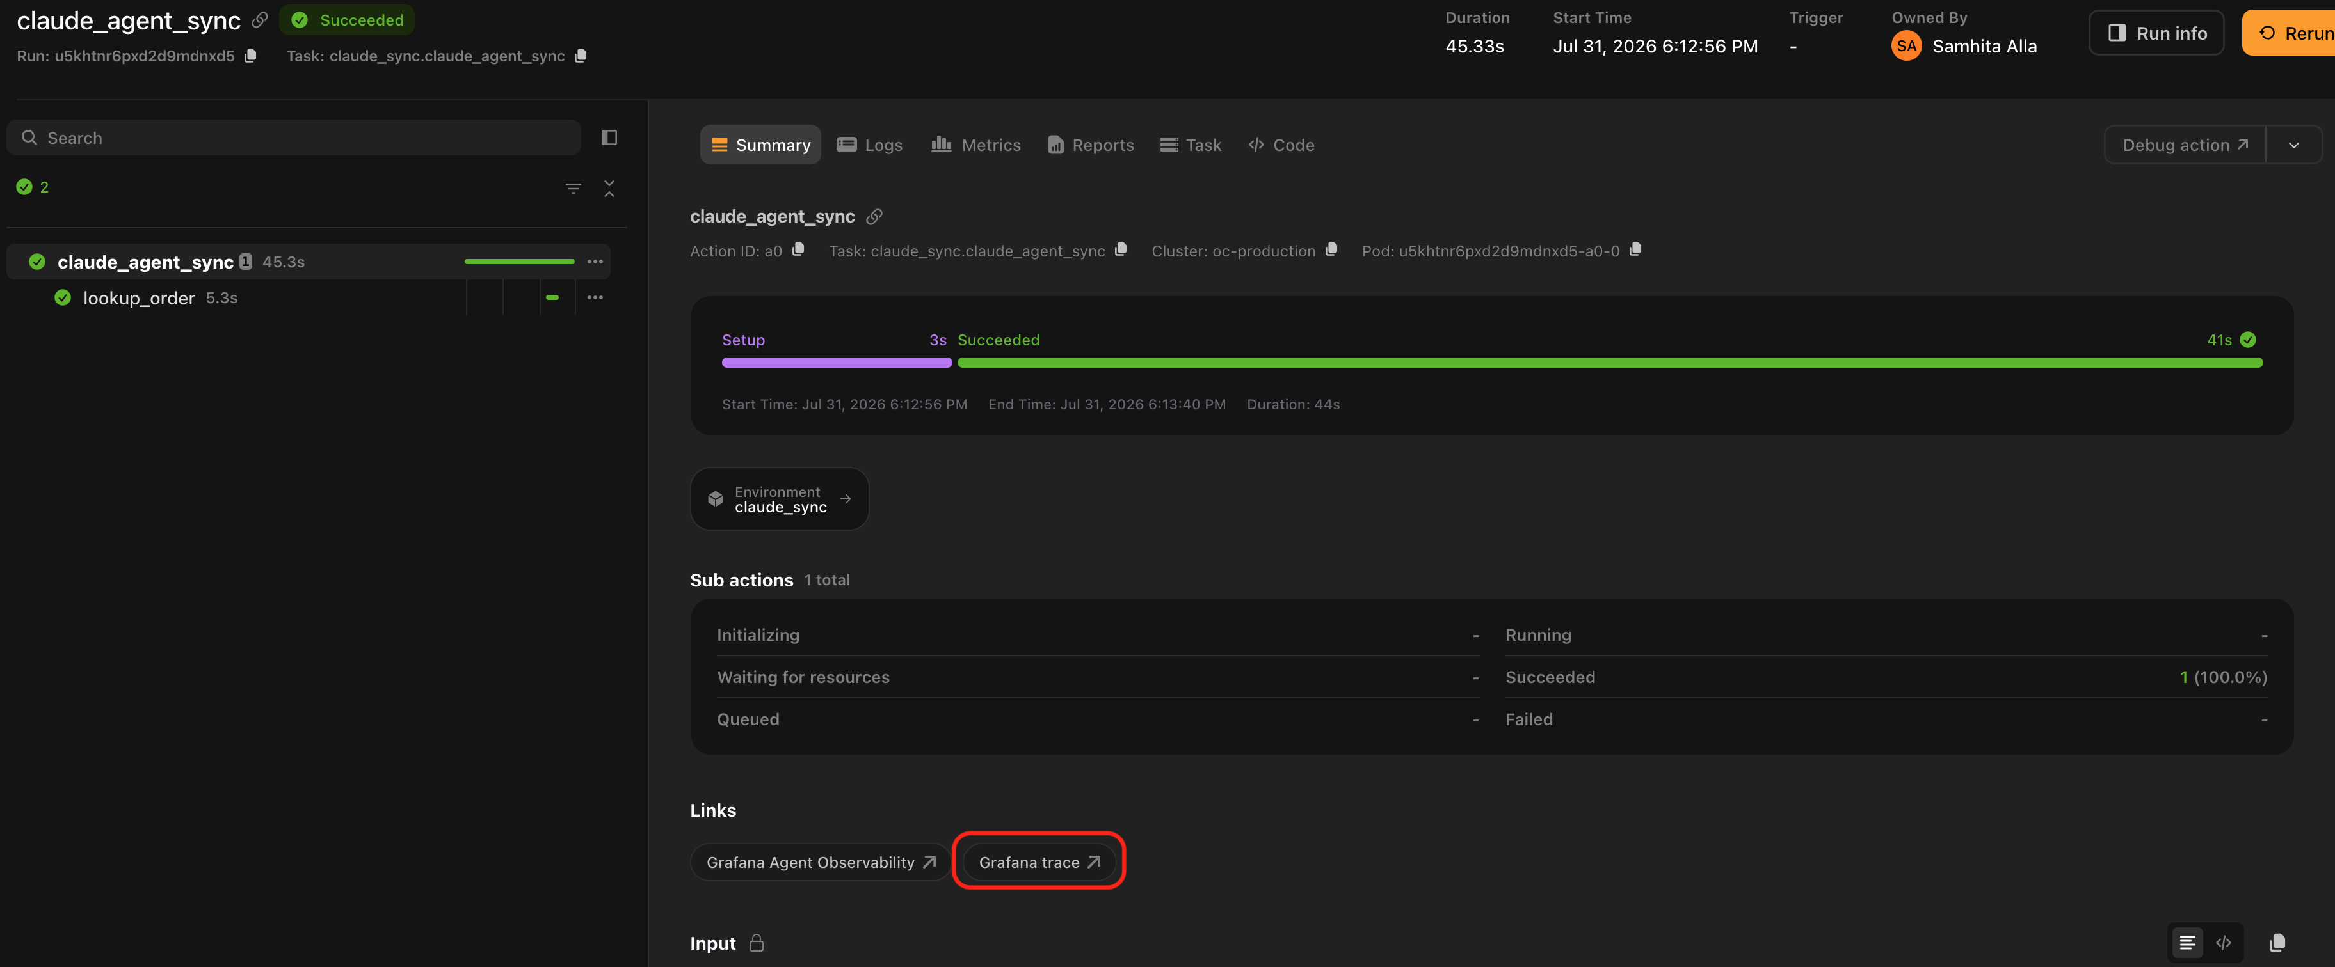Screen dimensions: 2335x967
Task: Open the Grafana trace link
Action: coord(1039,862)
